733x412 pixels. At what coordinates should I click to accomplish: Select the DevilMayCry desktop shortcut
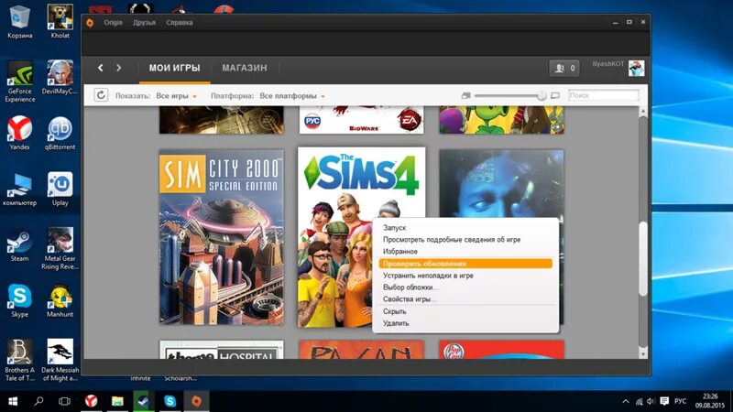pyautogui.click(x=60, y=78)
